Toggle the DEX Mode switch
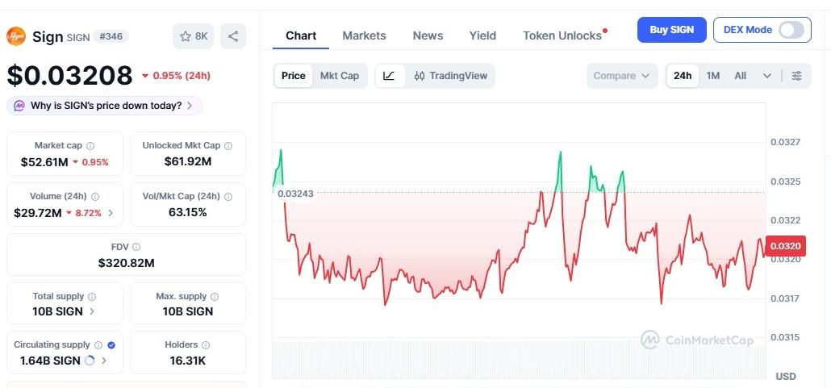The width and height of the screenshot is (831, 388). pos(791,30)
